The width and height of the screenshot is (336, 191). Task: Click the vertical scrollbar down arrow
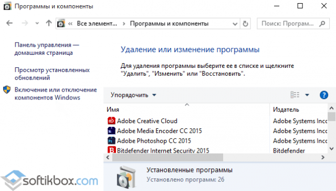tap(331, 149)
